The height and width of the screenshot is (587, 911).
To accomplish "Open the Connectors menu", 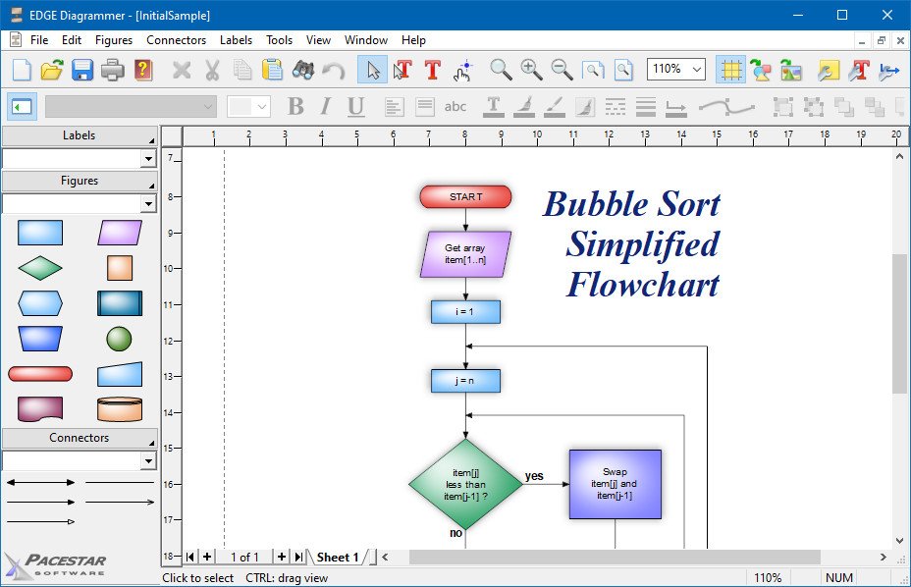I will [176, 40].
